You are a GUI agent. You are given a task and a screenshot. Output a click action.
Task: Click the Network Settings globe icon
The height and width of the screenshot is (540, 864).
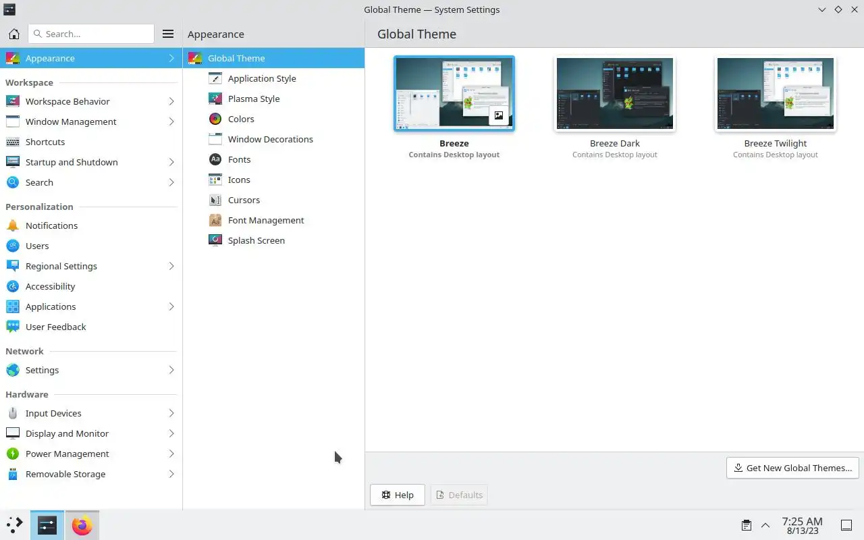coord(12,370)
